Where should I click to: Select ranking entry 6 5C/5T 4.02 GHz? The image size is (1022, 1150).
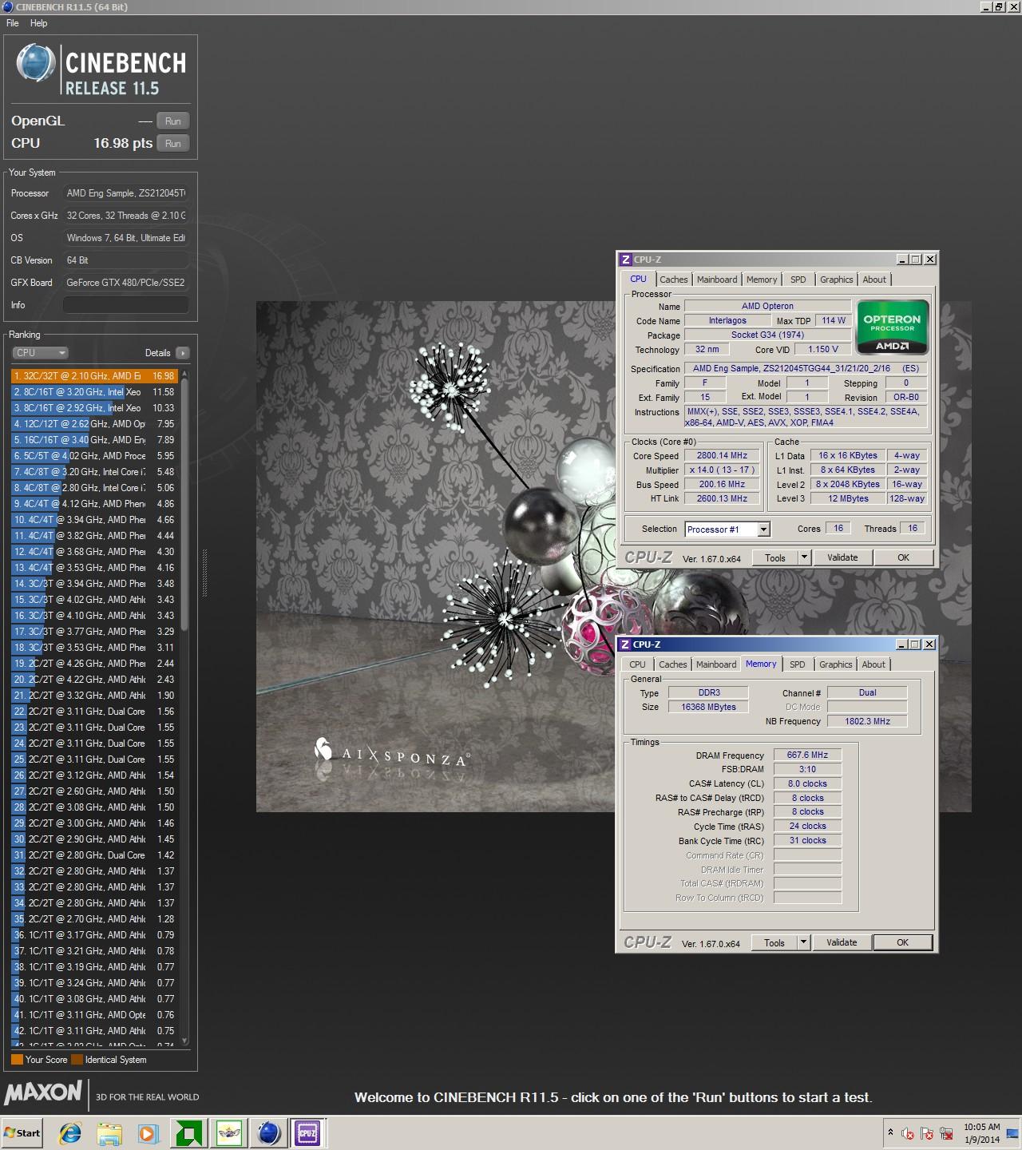(x=93, y=456)
